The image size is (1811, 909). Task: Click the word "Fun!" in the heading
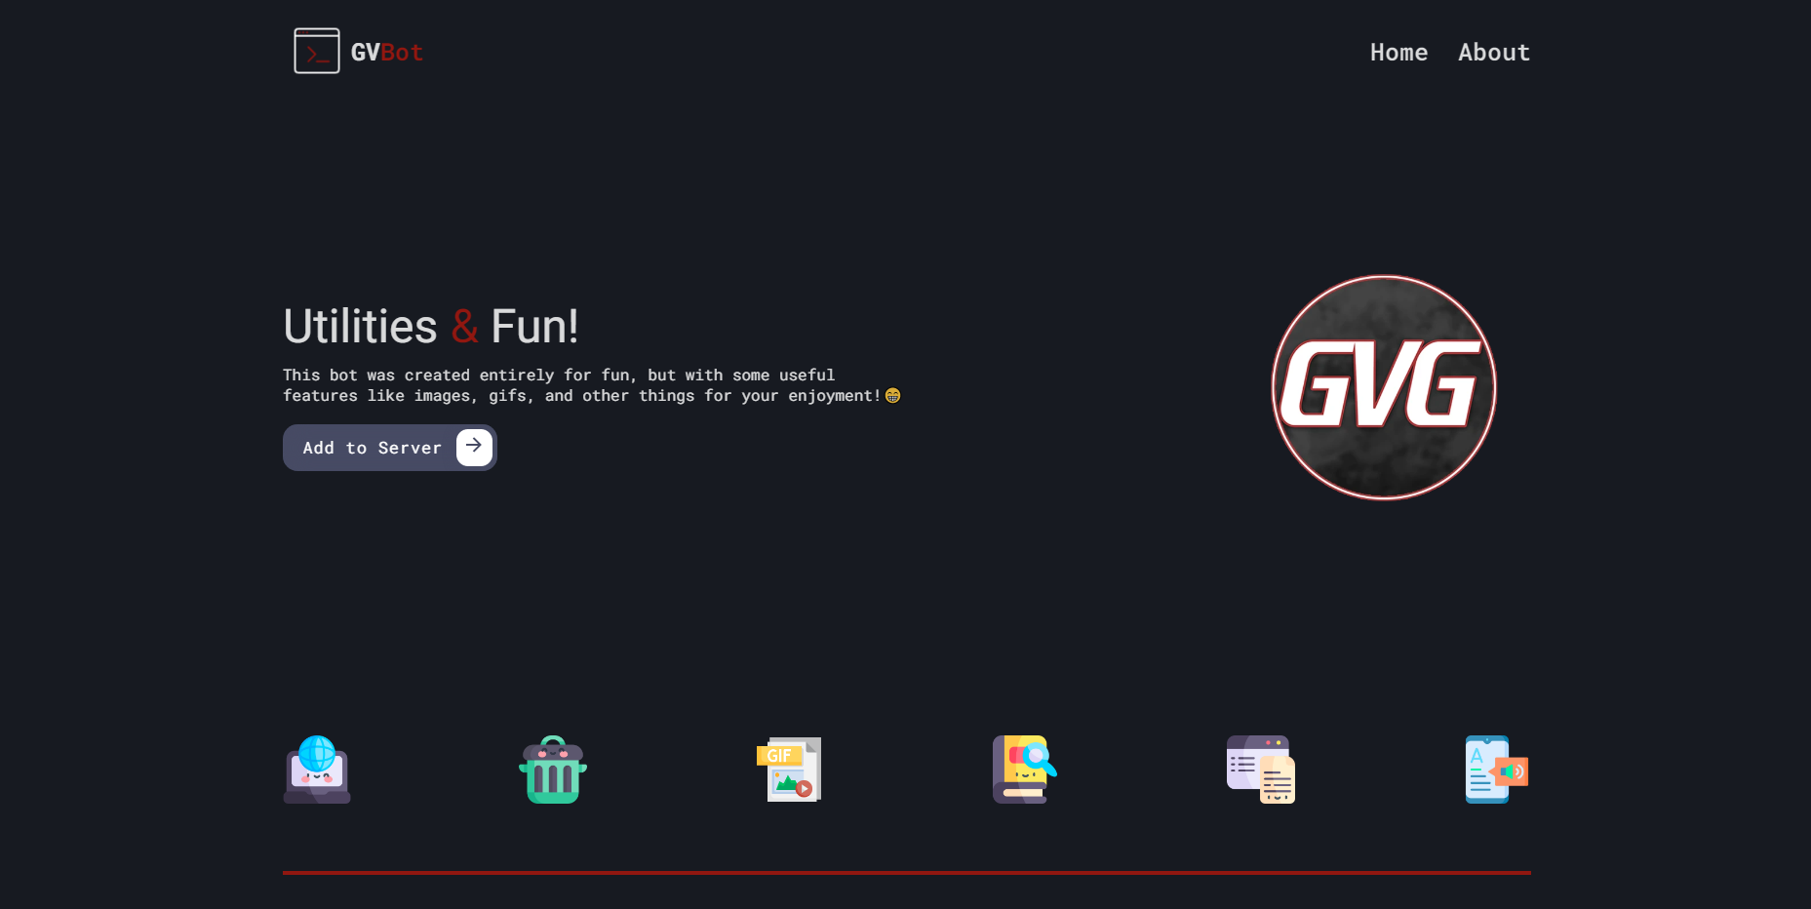pos(534,327)
